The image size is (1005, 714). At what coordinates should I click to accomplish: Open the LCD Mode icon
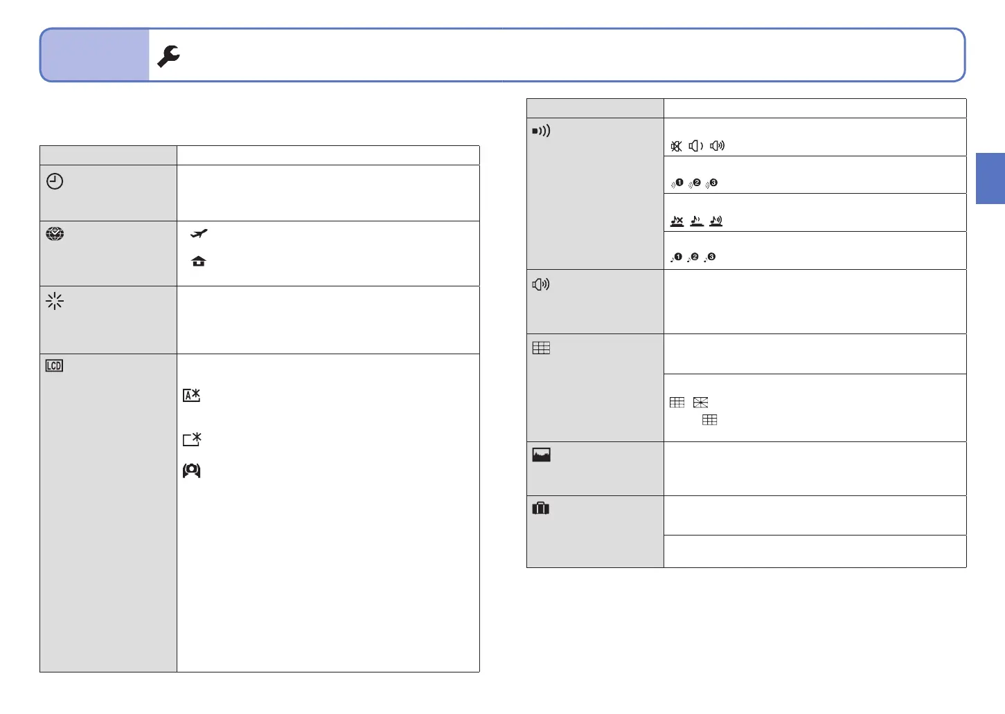tap(54, 365)
